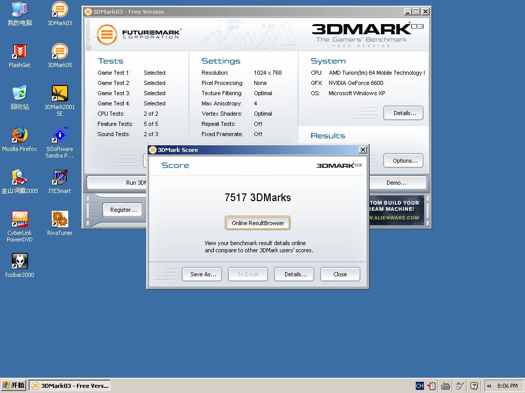This screenshot has height=393, width=525.
Task: Click the CPU value AMD Turion 64
Action: click(377, 73)
